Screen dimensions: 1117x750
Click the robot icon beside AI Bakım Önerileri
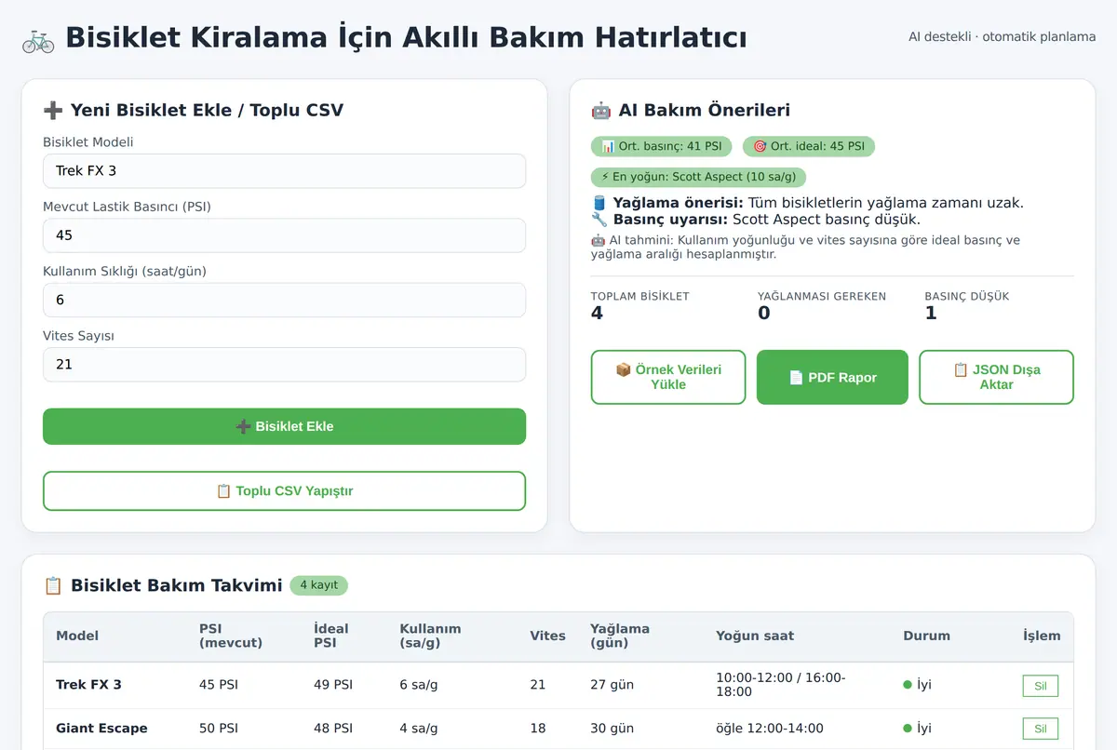pos(601,110)
